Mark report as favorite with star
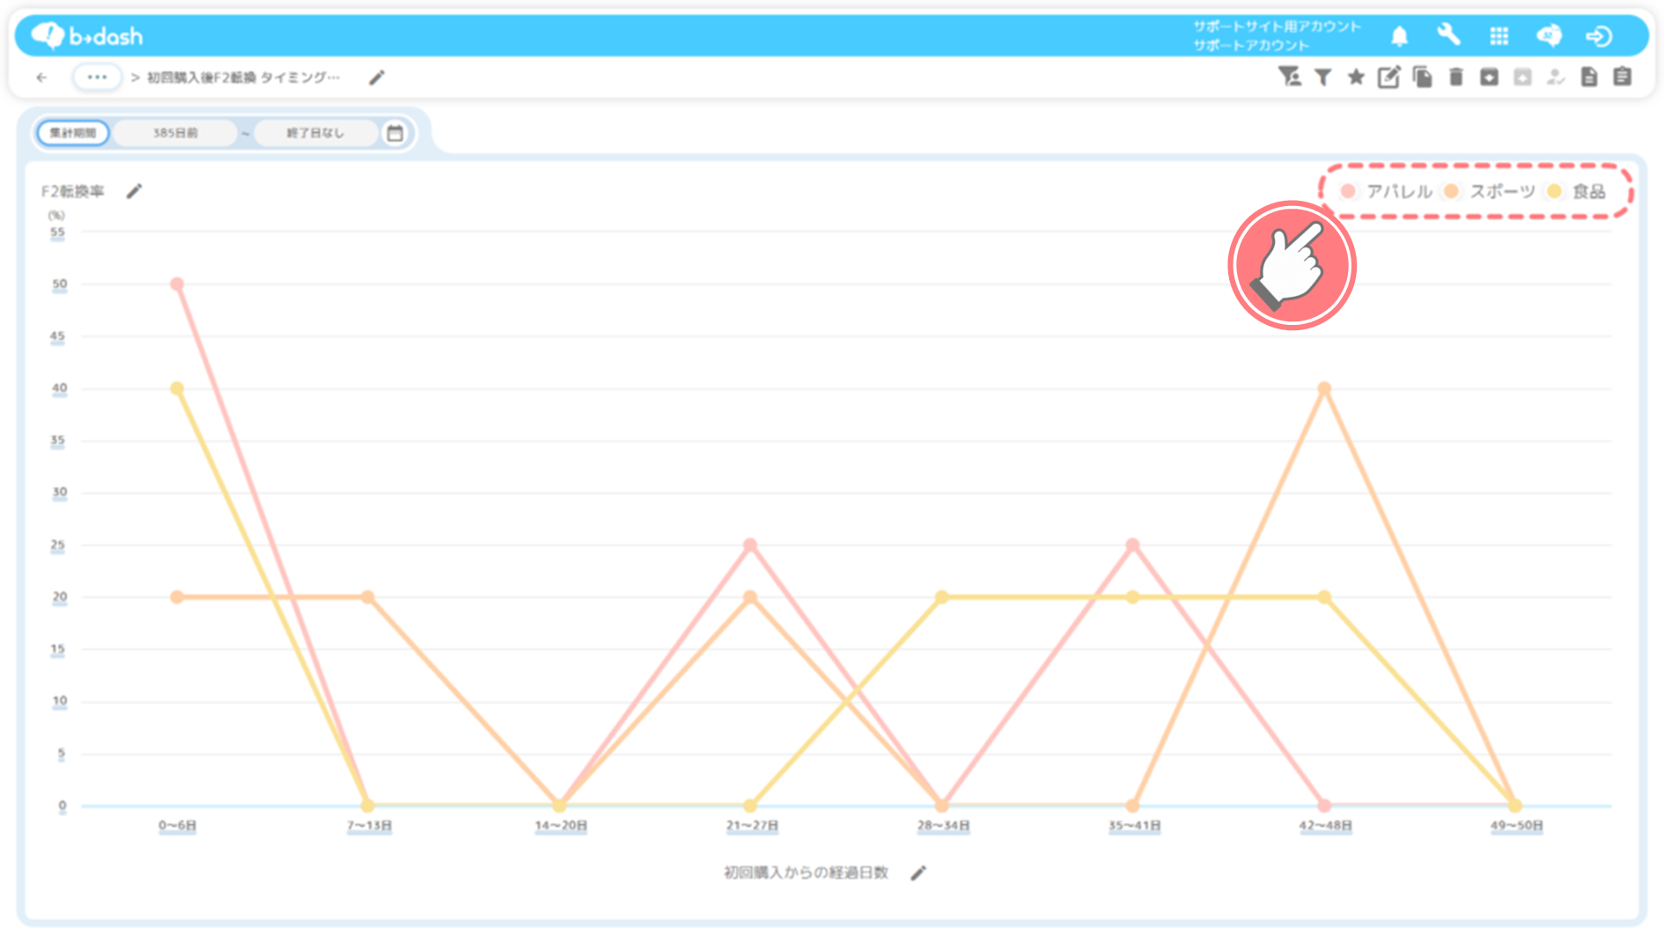The height and width of the screenshot is (936, 1664). click(x=1356, y=77)
